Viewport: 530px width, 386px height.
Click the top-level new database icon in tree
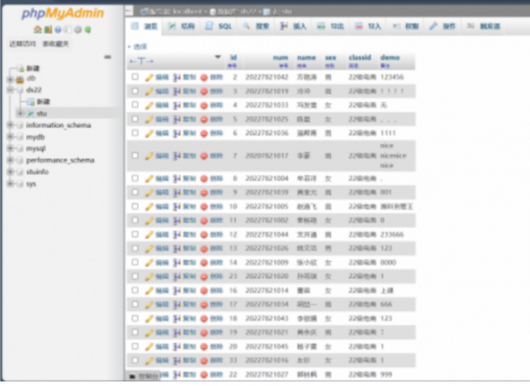click(20, 69)
